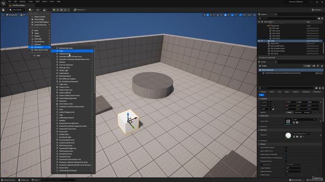The height and width of the screenshot is (182, 325).
Task: Toggle viewport rotation snapping
Action: coord(233,15)
